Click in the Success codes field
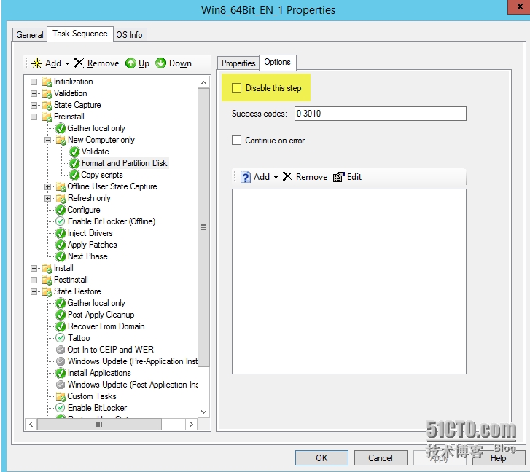This screenshot has width=530, height=472. (381, 114)
